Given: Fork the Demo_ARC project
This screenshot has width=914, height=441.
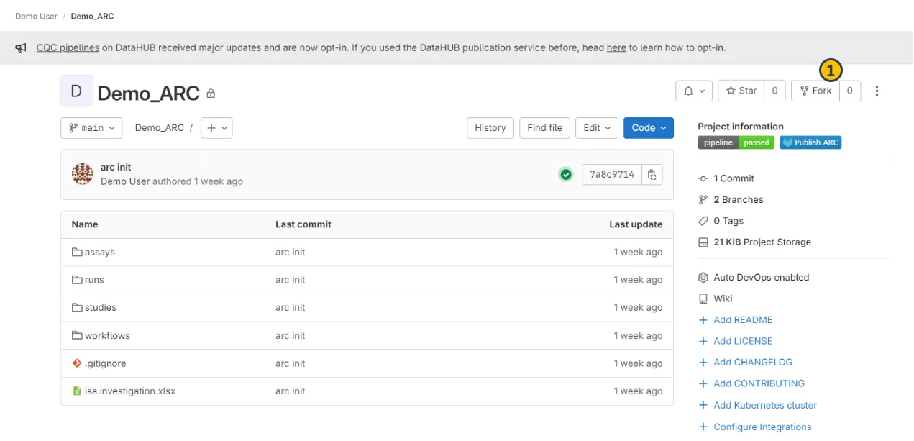Looking at the screenshot, I should point(815,91).
